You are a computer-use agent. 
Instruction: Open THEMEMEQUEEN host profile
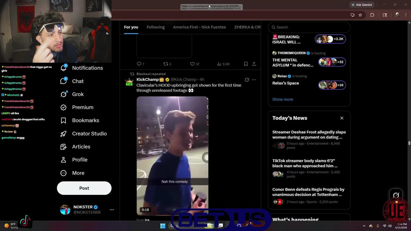pyautogui.click(x=291, y=53)
